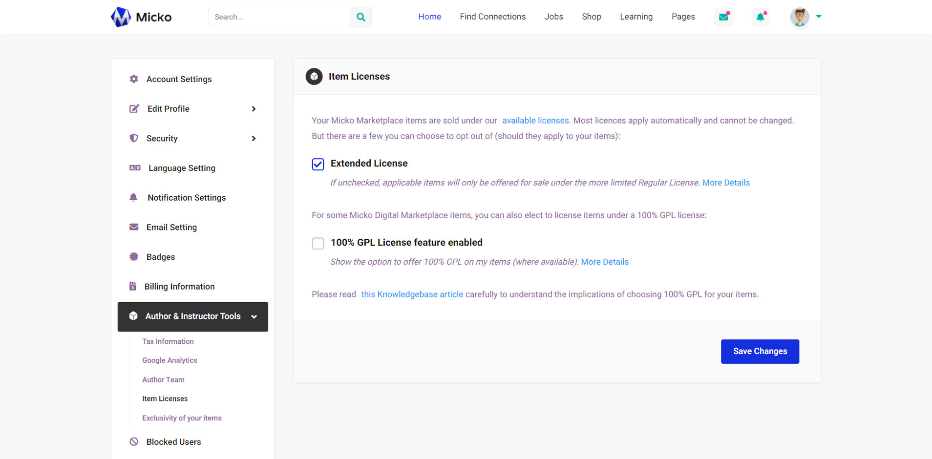This screenshot has height=459, width=932.
Task: Open the user profile dropdown arrow
Action: 819,17
